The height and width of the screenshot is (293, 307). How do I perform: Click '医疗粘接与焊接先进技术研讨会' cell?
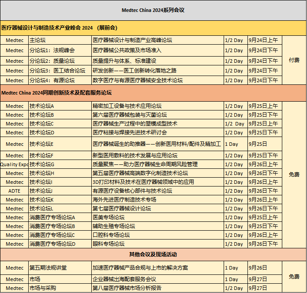pyautogui.click(x=157, y=133)
